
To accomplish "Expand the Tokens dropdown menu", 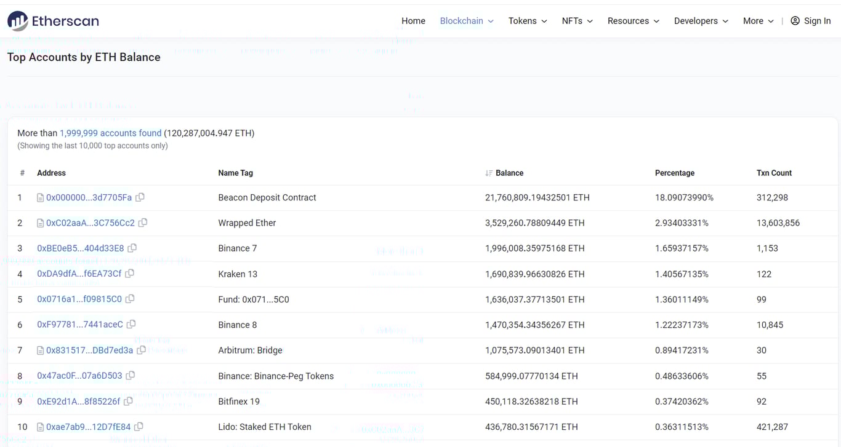I will pos(528,21).
